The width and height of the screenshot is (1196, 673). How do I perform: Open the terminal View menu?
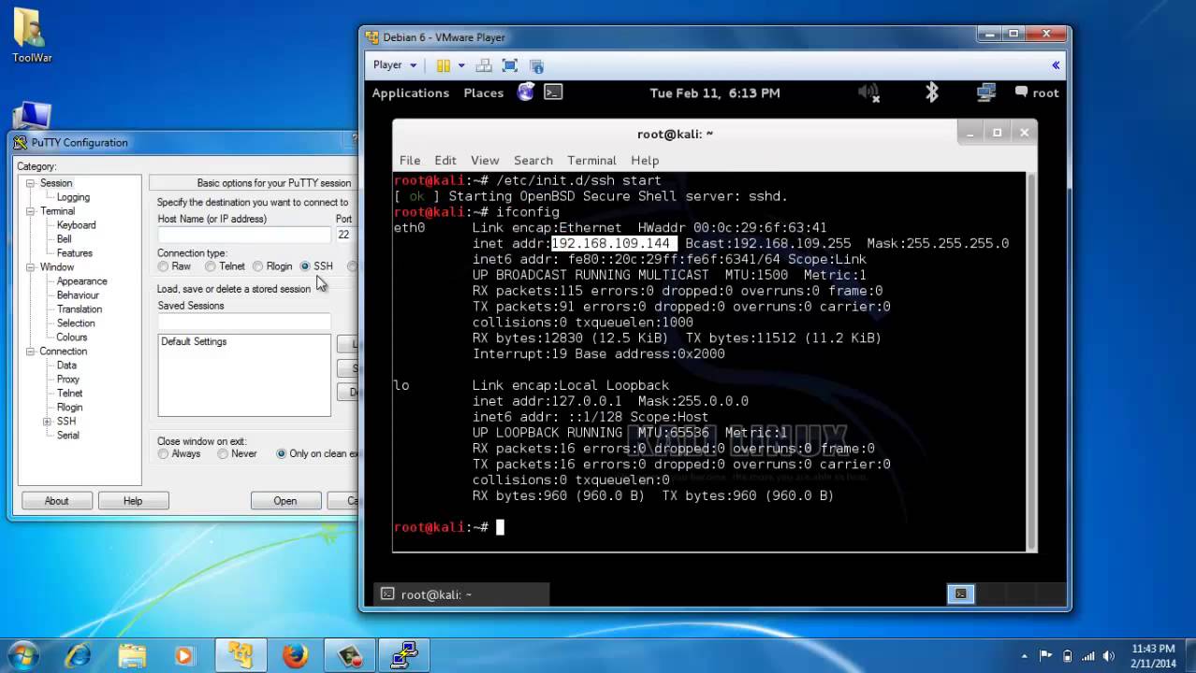(x=485, y=160)
